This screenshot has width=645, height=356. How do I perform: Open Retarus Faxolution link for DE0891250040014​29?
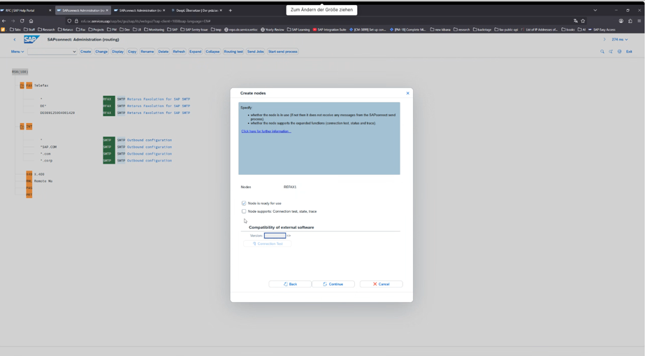tap(159, 113)
